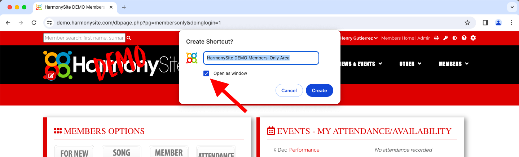This screenshot has height=157, width=519.
Task: Open site information icon in address bar
Action: coord(50,23)
